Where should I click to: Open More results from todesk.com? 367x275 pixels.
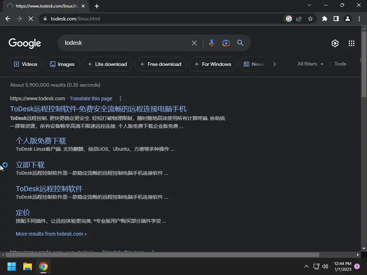pyautogui.click(x=51, y=234)
